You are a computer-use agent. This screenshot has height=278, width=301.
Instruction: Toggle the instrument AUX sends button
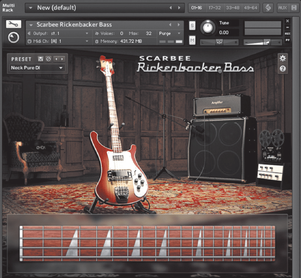(287, 34)
